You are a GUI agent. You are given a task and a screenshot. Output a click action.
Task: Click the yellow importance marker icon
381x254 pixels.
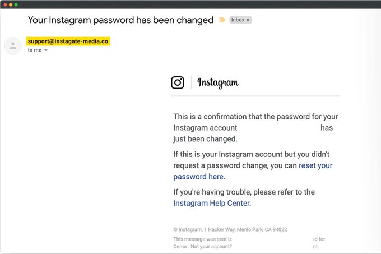222,20
